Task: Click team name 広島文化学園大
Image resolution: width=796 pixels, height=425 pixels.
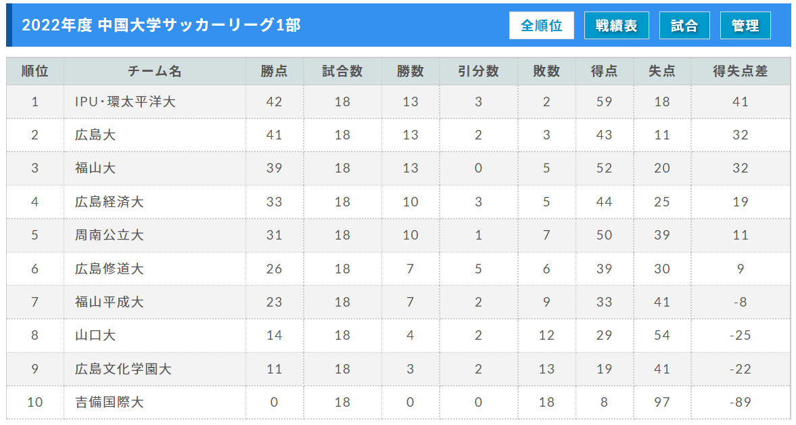Action: pyautogui.click(x=123, y=369)
